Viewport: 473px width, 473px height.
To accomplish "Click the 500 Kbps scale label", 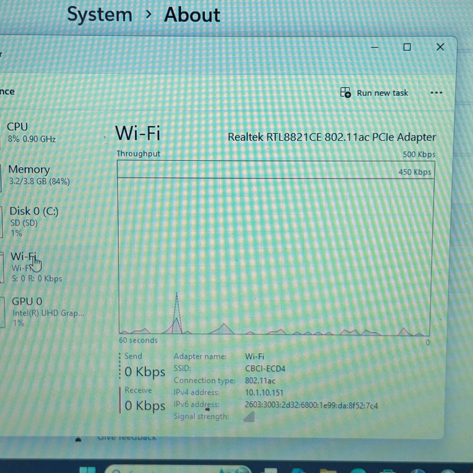I will (419, 154).
